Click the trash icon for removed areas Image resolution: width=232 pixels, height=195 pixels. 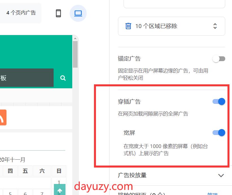point(128,26)
